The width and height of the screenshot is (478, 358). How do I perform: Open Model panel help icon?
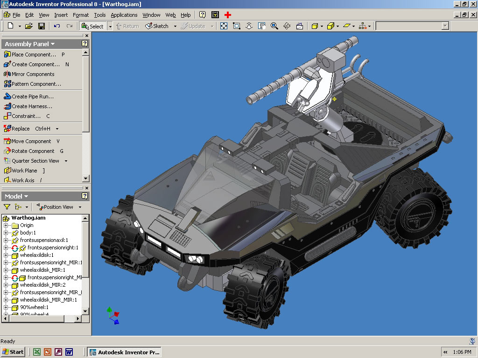coord(85,196)
